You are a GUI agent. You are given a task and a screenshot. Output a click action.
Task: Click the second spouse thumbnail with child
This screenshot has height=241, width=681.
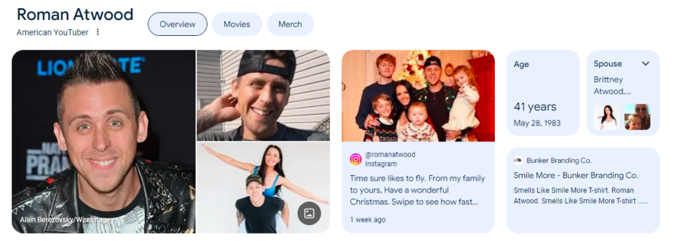click(637, 117)
